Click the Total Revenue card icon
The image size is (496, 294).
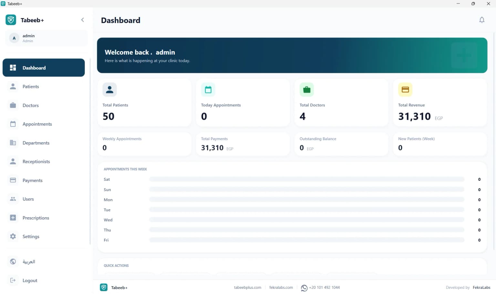click(x=405, y=90)
